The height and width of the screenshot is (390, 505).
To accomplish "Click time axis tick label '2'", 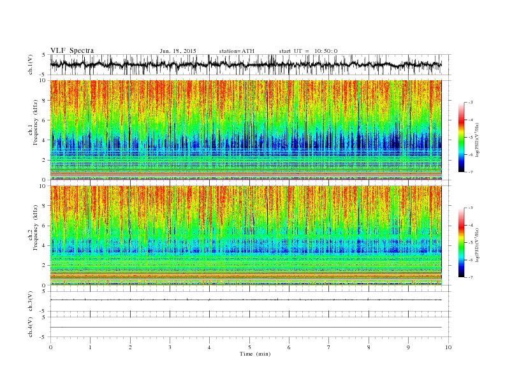I will 130,347.
